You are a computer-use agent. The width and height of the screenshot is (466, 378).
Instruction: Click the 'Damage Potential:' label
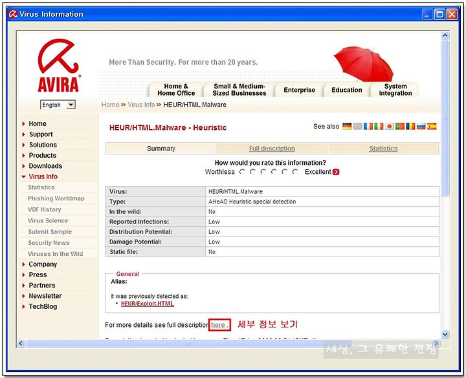point(135,242)
